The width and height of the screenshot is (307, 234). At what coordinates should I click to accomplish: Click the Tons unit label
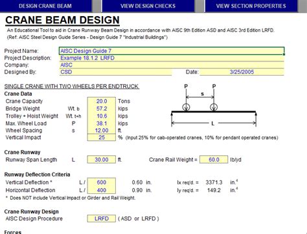click(124, 101)
